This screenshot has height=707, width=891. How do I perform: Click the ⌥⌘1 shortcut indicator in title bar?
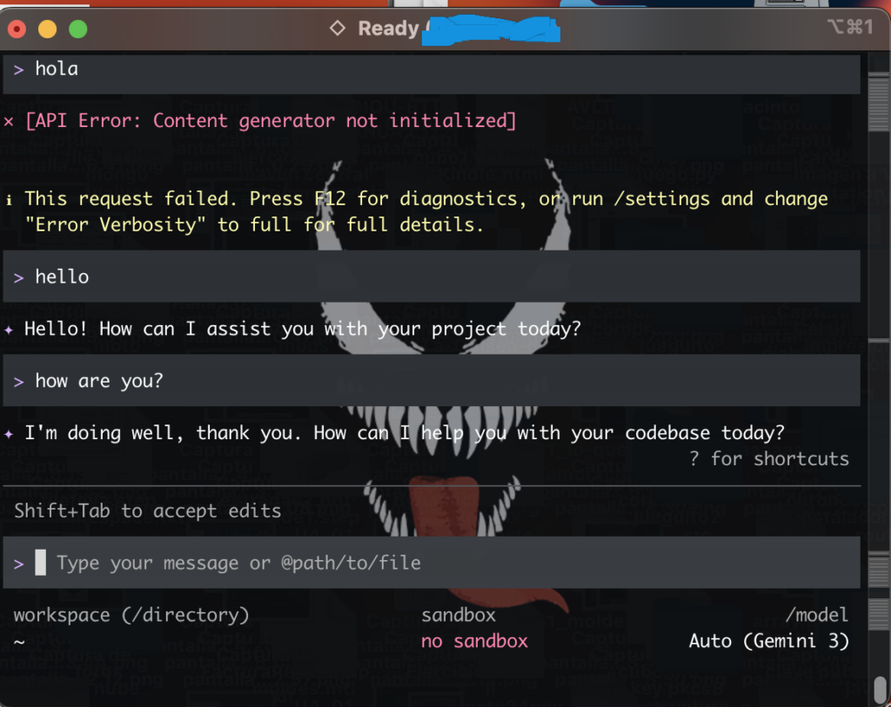848,28
